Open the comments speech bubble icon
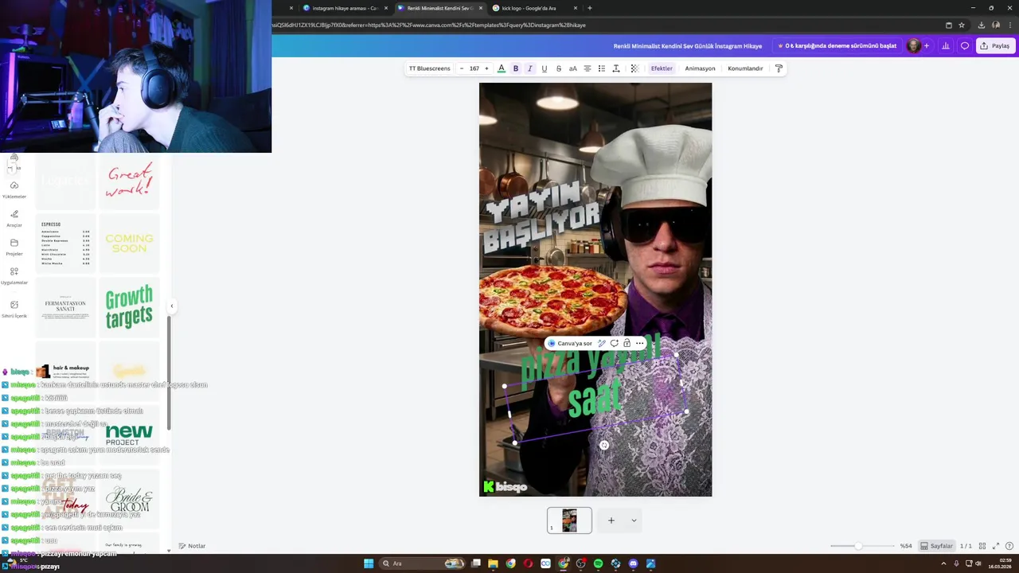Screen dimensions: 1019x573 (x=965, y=46)
